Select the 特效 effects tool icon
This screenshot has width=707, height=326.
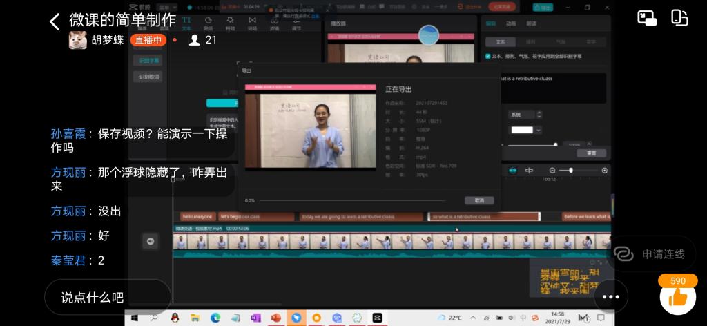[230, 25]
